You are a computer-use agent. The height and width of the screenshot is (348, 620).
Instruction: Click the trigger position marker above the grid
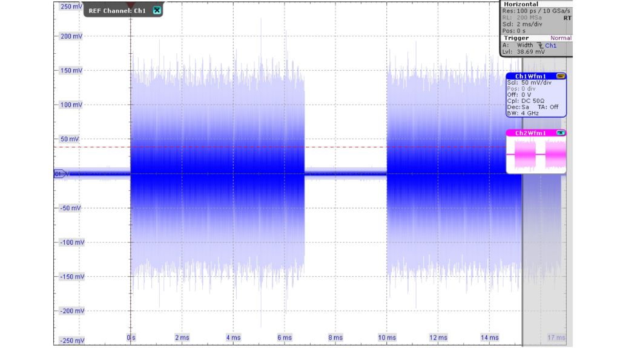pos(130,4)
